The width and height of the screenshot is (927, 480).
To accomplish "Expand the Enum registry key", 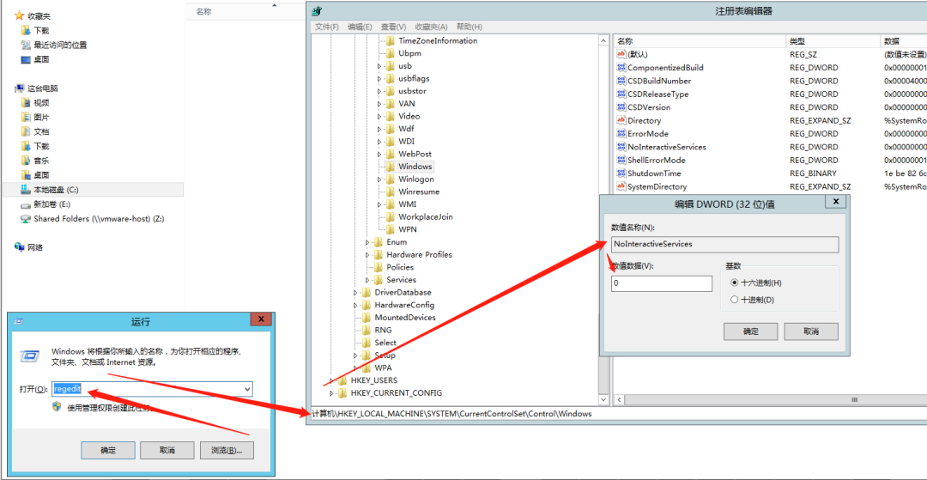I will (x=367, y=242).
